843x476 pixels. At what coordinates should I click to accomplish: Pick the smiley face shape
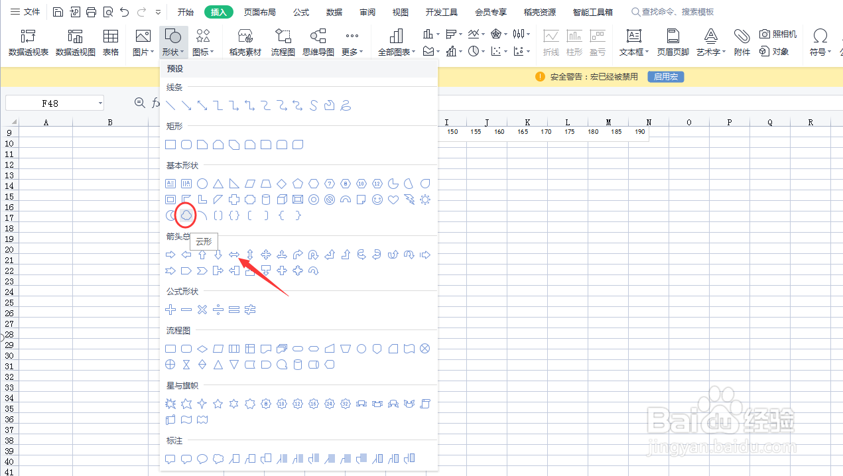pyautogui.click(x=377, y=199)
